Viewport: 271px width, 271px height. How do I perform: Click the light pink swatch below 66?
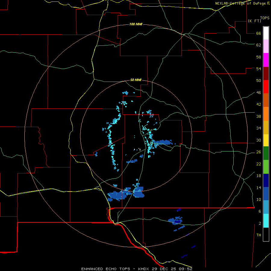pos(266,46)
